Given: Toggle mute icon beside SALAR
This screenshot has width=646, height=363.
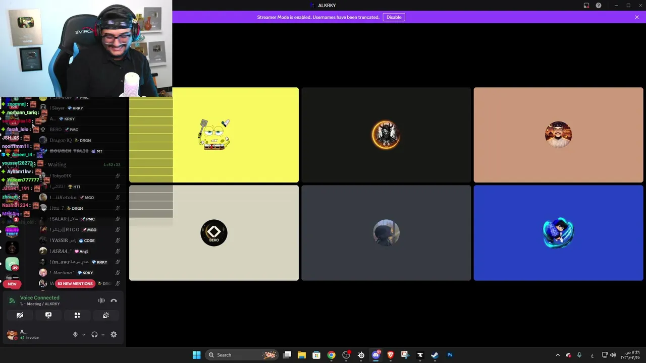Looking at the screenshot, I should (x=118, y=219).
